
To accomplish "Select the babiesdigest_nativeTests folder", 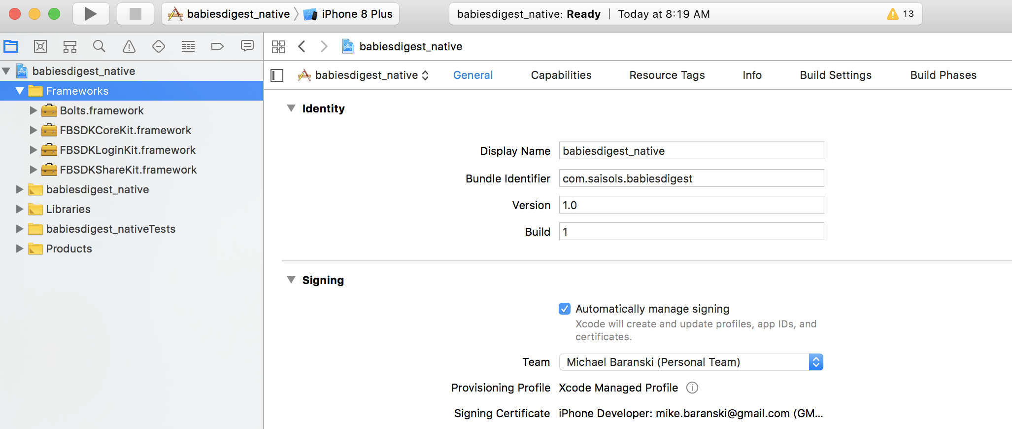I will point(132,229).
